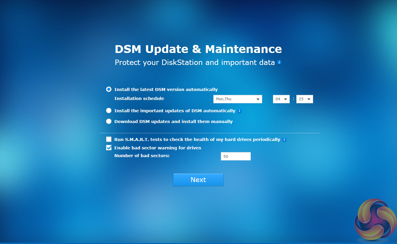
Task: Select Install the important updates of DSM automatically
Action: click(x=109, y=111)
